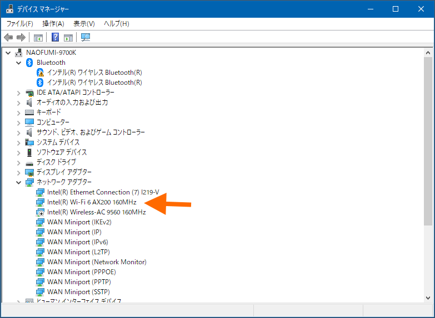Select WAN Miniport (SSTP) entry
The image size is (435, 318).
(78, 292)
